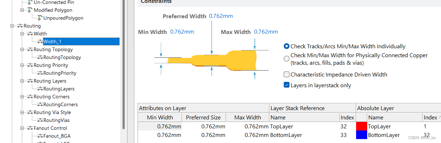Click the UnpouredPolygon rule icon
441x143 pixels.
(39, 18)
